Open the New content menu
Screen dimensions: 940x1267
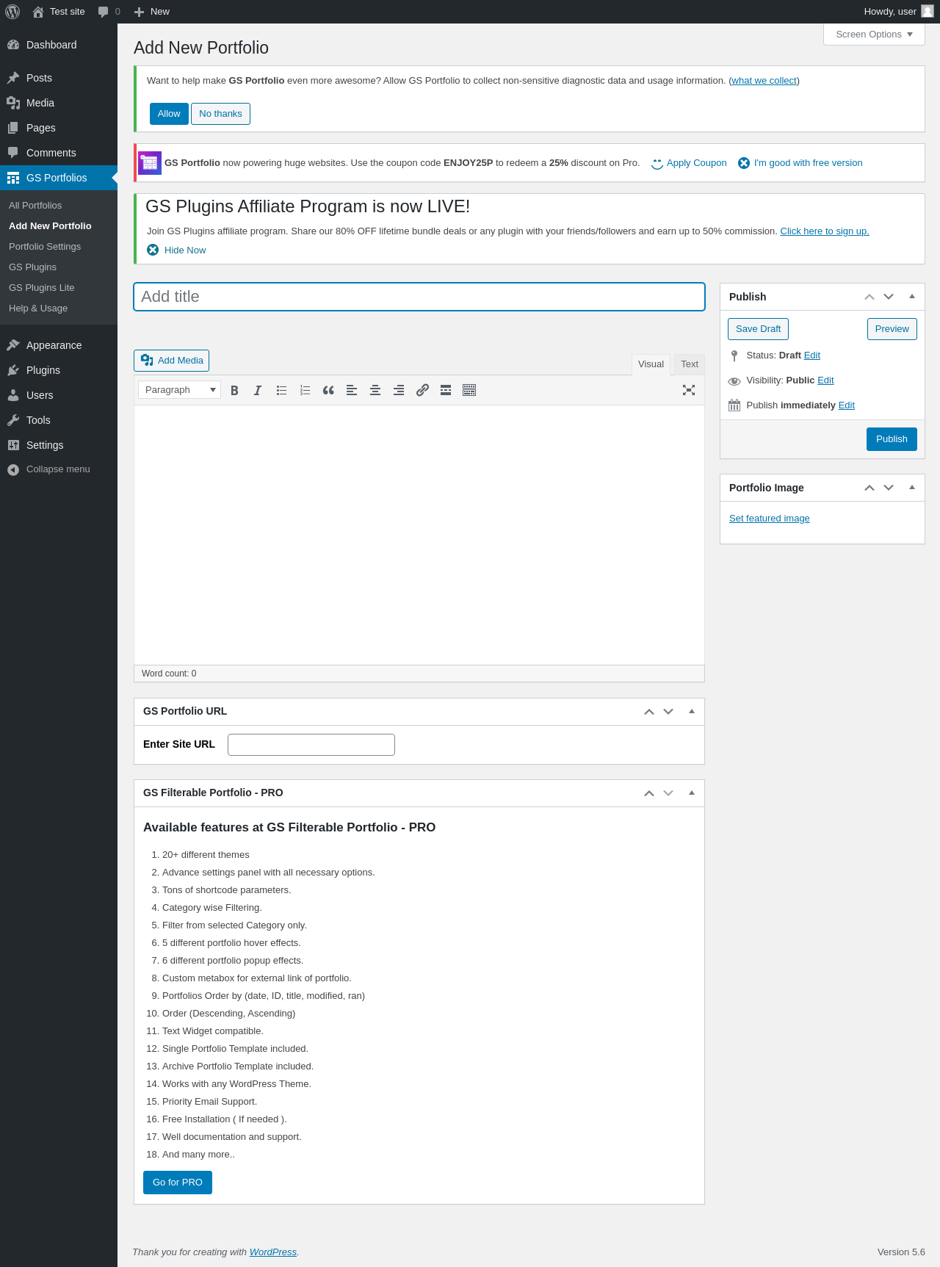pyautogui.click(x=152, y=12)
